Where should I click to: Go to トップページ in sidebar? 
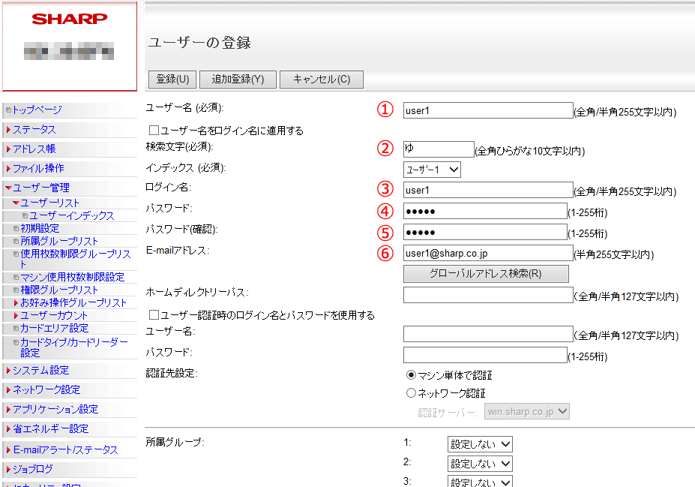coord(37,110)
